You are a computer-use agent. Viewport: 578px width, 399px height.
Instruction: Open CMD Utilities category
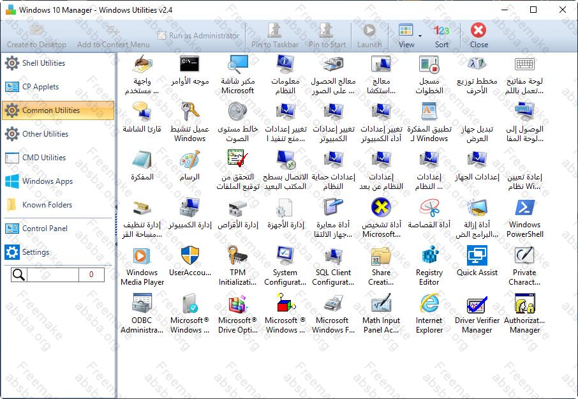(x=58, y=158)
